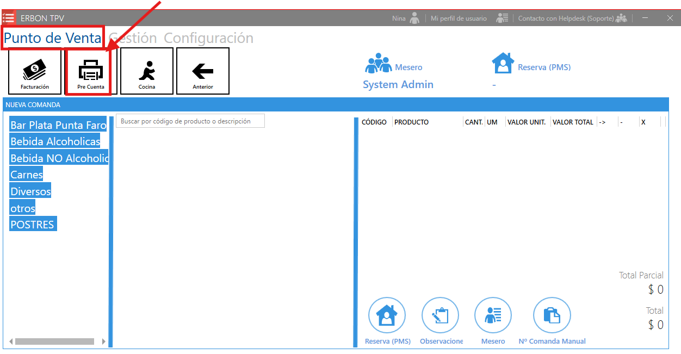The width and height of the screenshot is (681, 354).
Task: Click the Pre Cuenta printer icon
Action: click(90, 71)
